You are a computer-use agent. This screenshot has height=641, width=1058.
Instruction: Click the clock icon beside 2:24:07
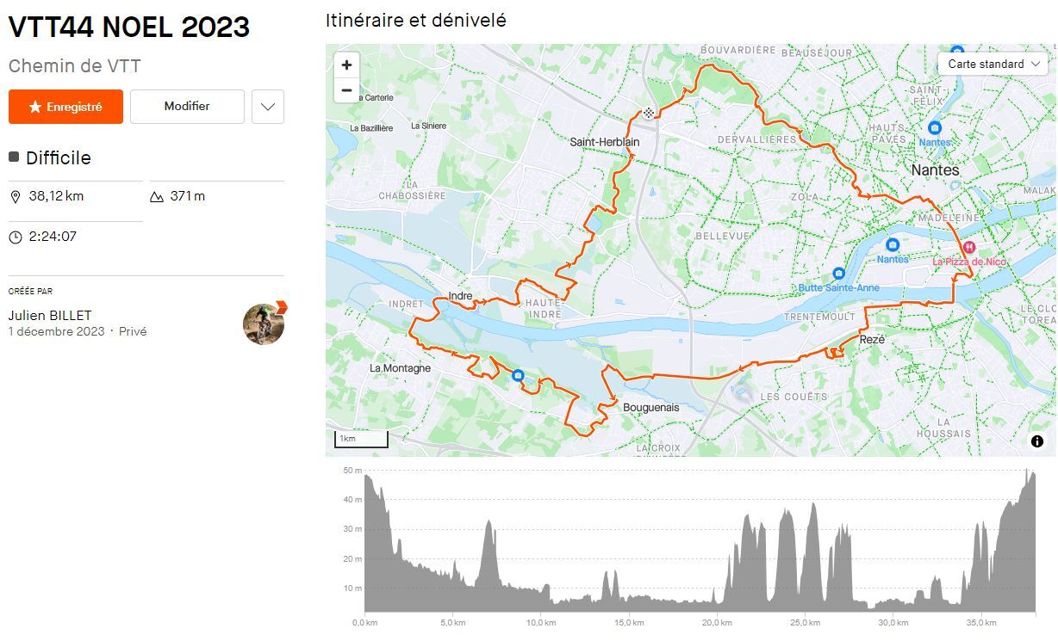16,237
